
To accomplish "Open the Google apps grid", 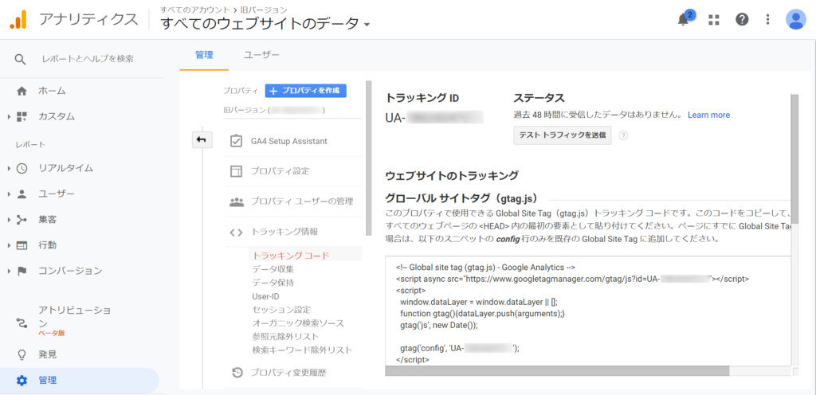I will point(713,20).
